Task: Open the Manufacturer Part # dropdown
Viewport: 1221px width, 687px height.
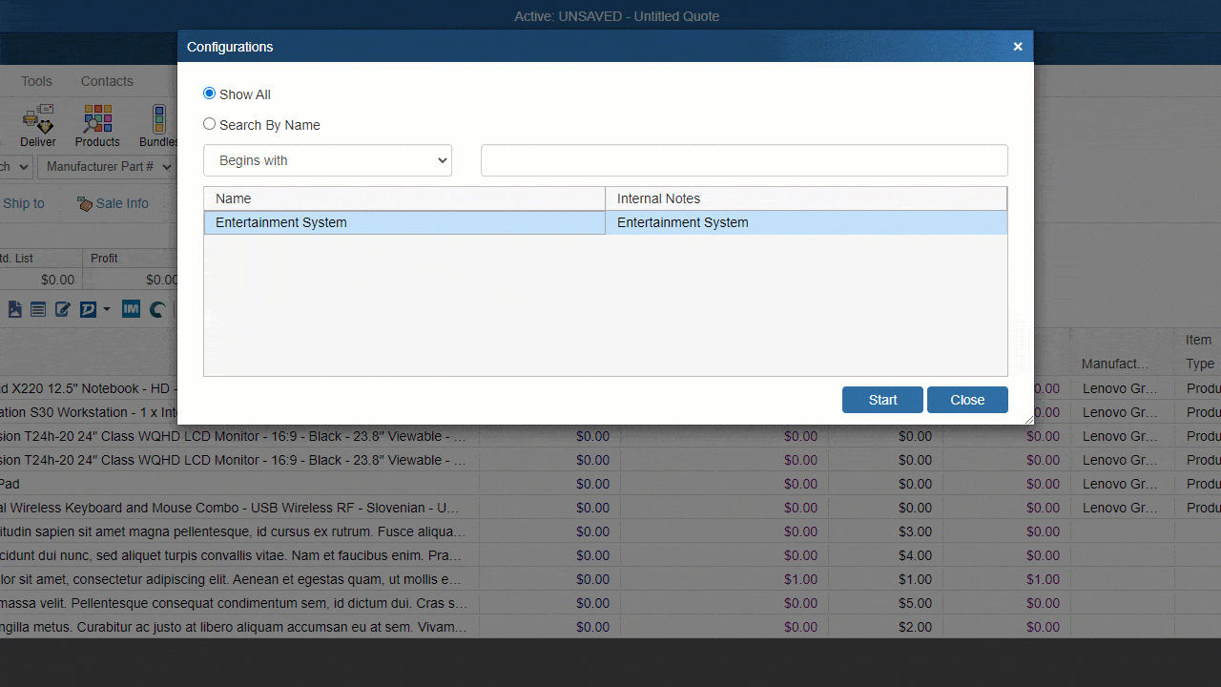Action: point(105,166)
